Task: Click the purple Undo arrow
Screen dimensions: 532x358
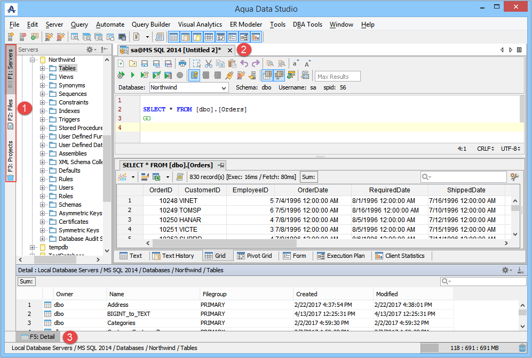Action: pyautogui.click(x=244, y=63)
